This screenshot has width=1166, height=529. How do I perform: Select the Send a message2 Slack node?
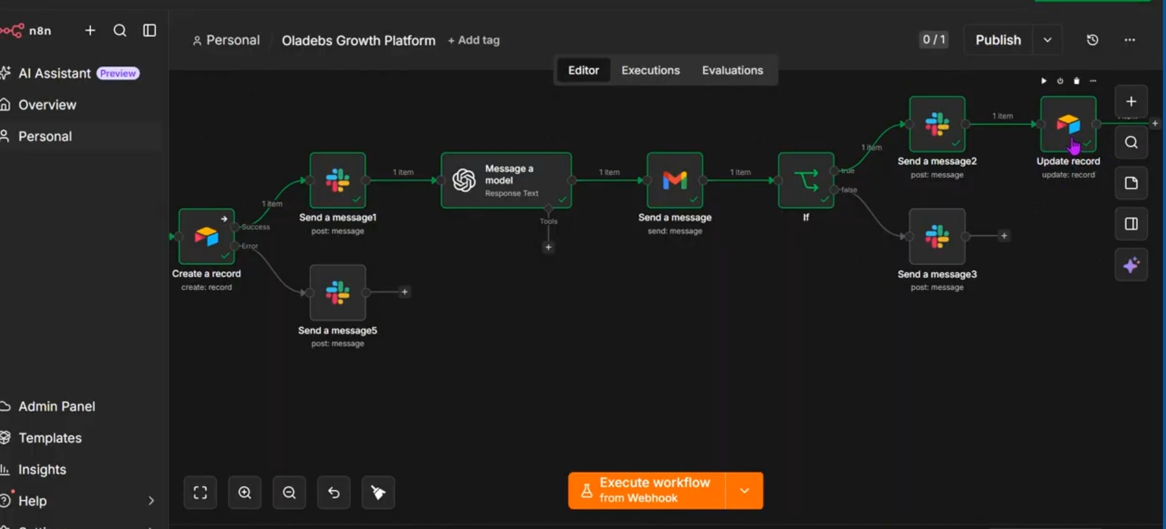[x=937, y=124]
